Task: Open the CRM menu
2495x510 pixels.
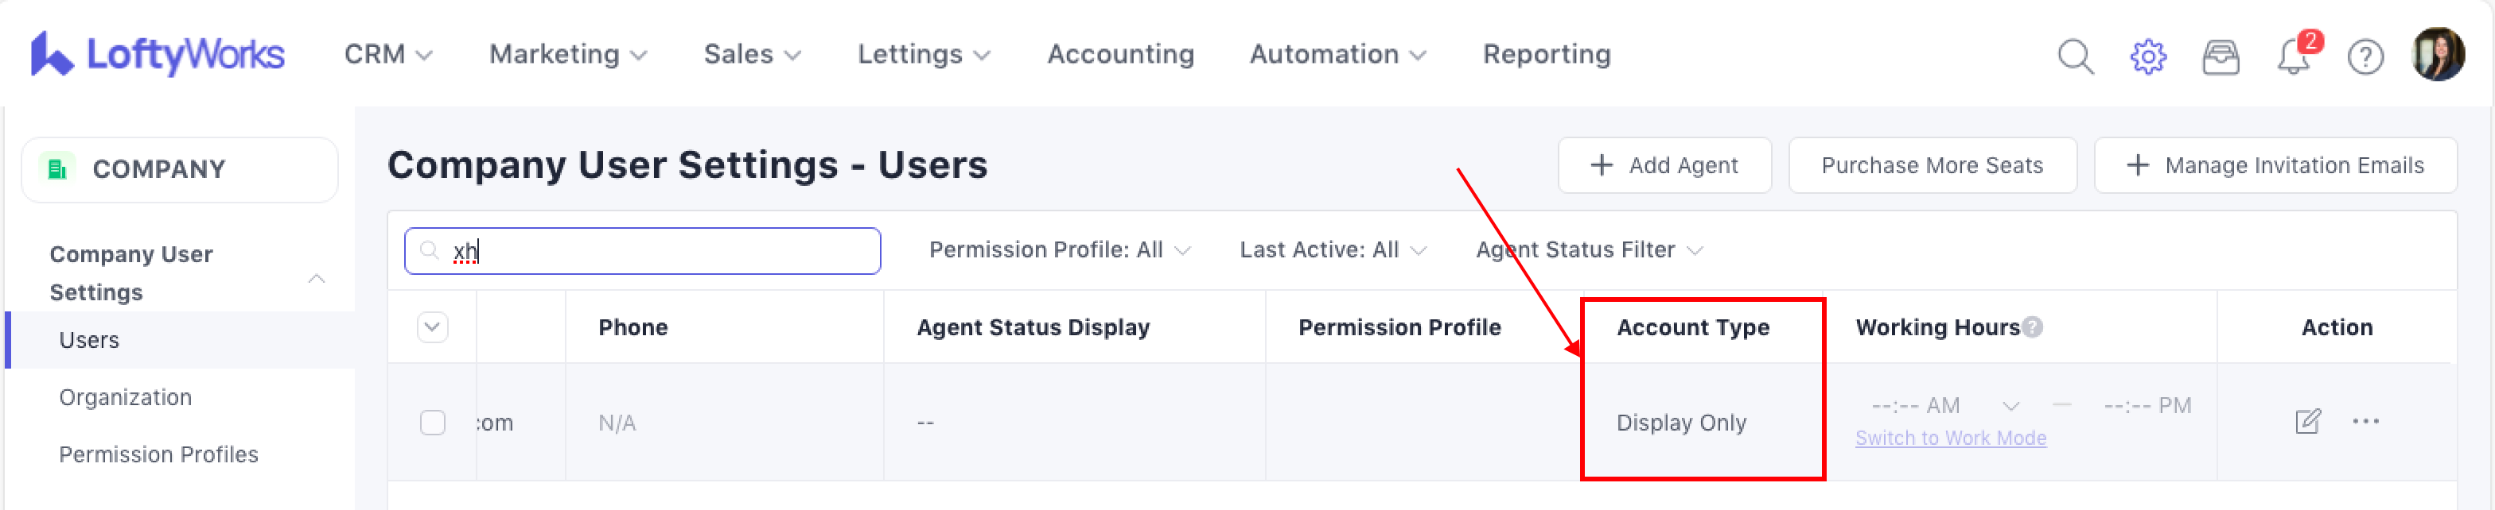Action: [387, 54]
